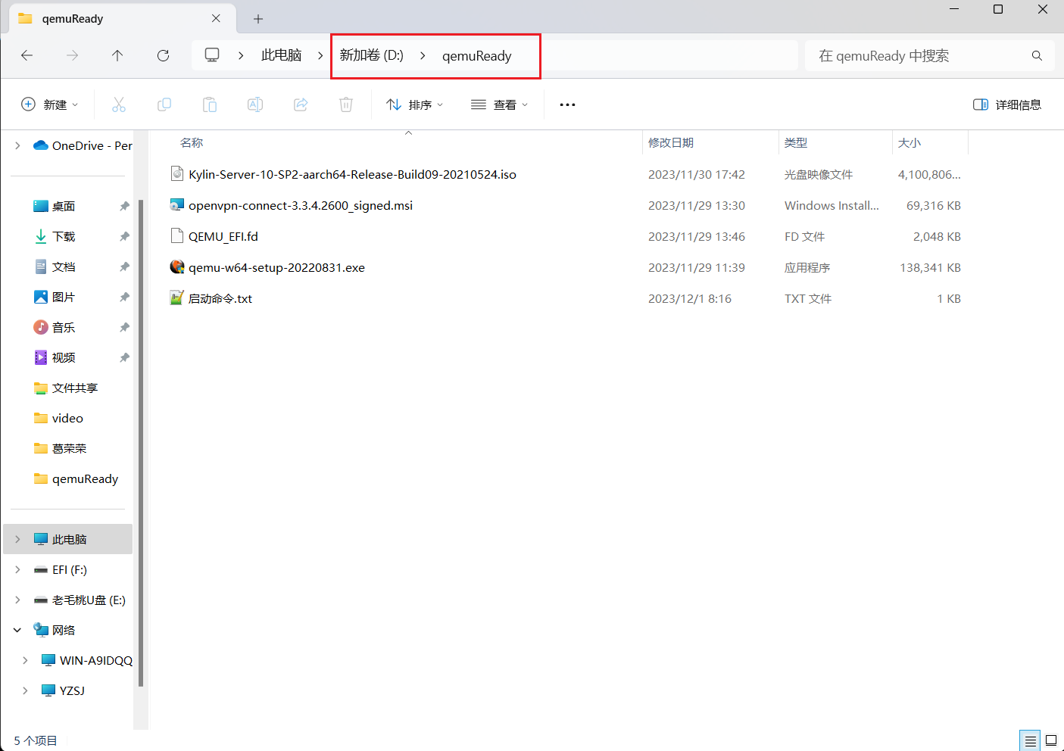
Task: Click chevron after 新加卷 (D:) in address bar
Action: (423, 55)
